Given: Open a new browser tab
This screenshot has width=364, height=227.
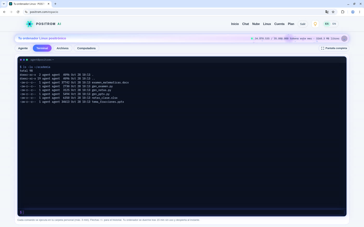Looking at the screenshot, I should click(55, 4).
